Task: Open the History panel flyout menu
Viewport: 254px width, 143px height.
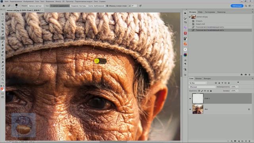Action: [252, 12]
